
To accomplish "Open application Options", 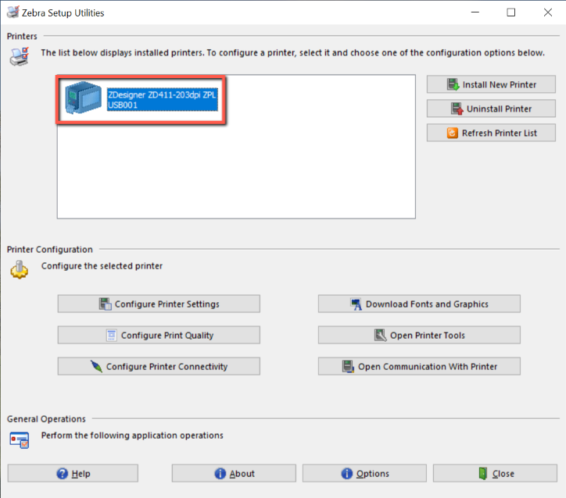I will tap(364, 473).
